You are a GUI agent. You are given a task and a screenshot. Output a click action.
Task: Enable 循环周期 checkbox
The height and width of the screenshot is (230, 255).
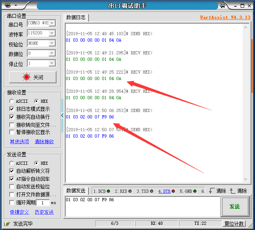12,202
